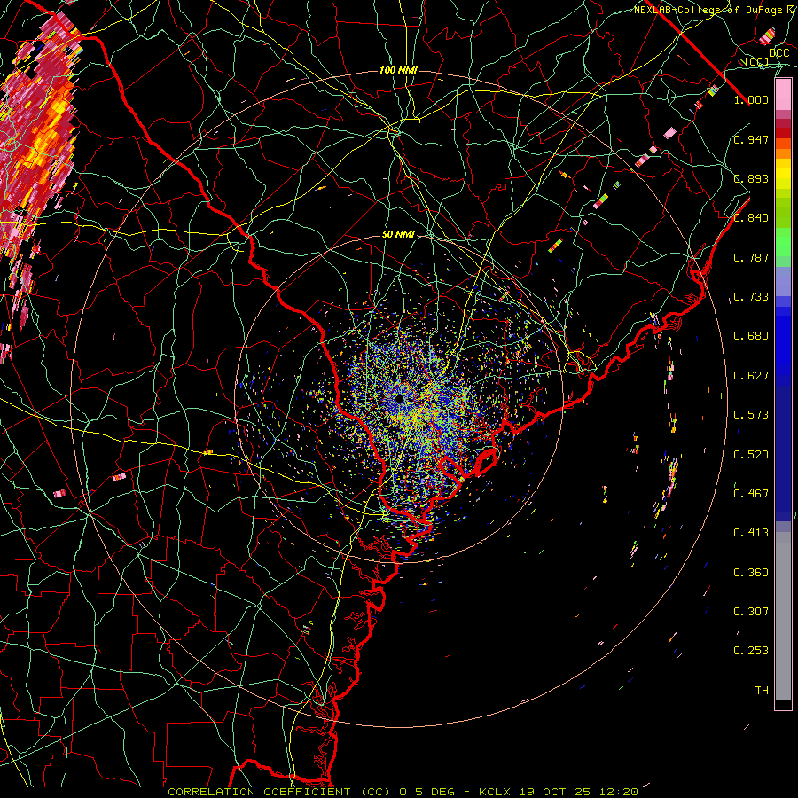Select the 0.253 legend value
The width and height of the screenshot is (798, 798).
(751, 651)
